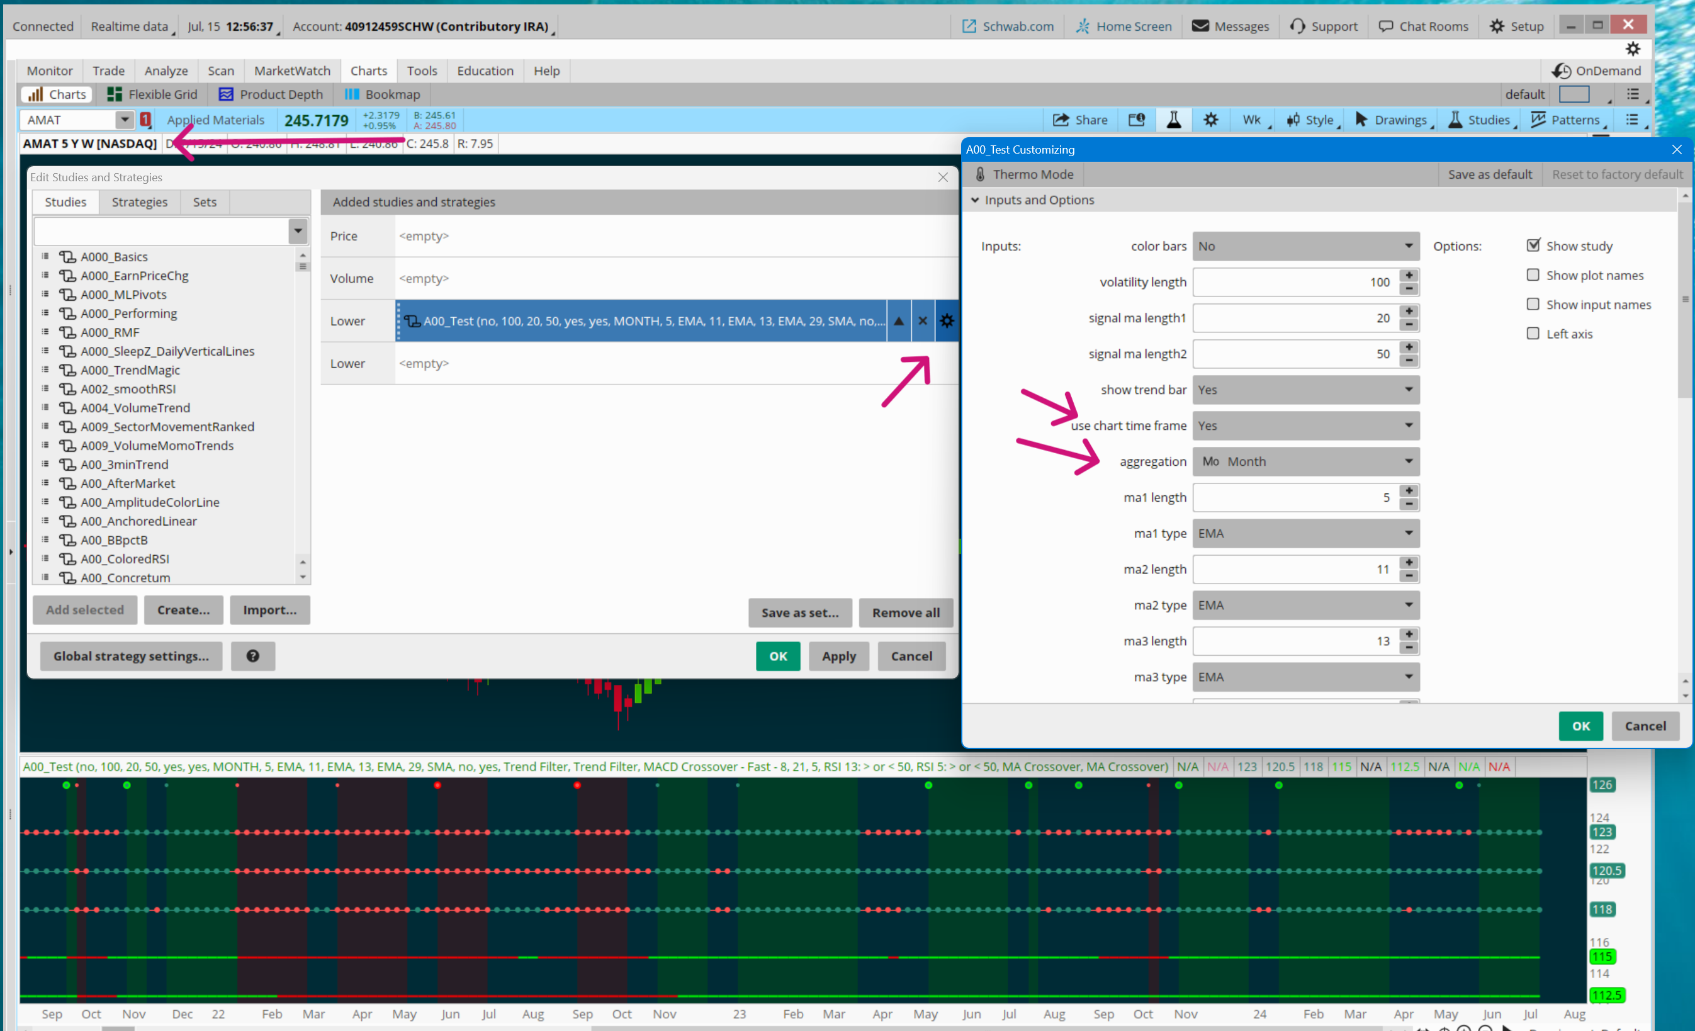The width and height of the screenshot is (1695, 1031).
Task: Toggle Show study checkbox
Action: (1533, 245)
